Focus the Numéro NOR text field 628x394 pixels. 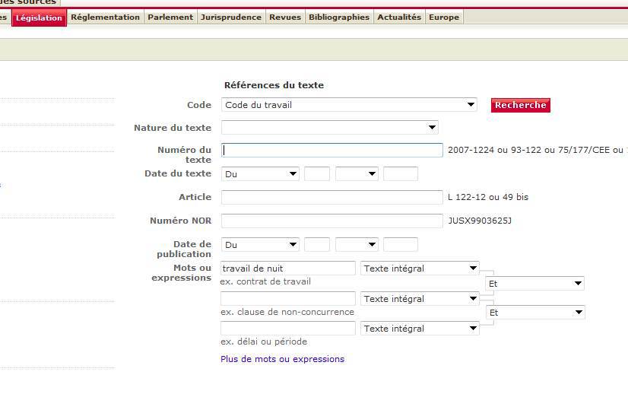coord(331,221)
